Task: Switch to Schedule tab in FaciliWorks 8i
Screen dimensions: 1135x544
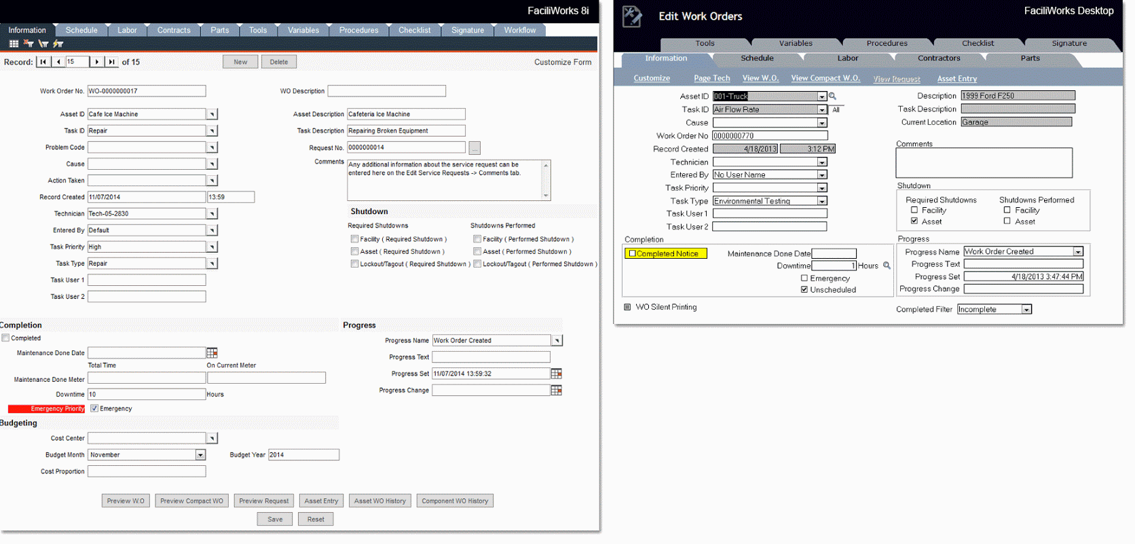Action: (x=81, y=30)
